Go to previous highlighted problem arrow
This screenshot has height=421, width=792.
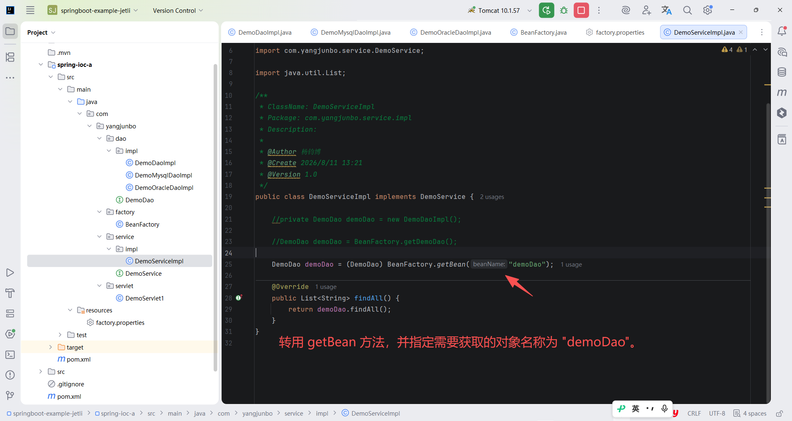(755, 50)
